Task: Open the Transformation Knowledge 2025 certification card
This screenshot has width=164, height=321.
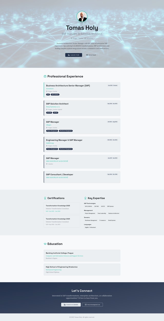Action: (x=62, y=208)
